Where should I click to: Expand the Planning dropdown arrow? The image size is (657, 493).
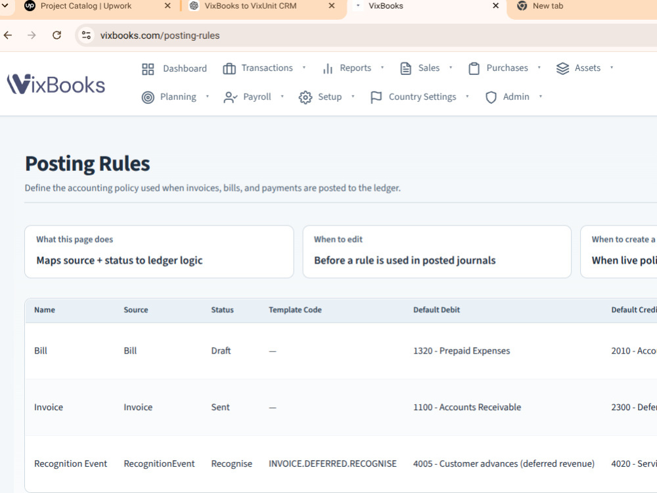[x=208, y=97]
